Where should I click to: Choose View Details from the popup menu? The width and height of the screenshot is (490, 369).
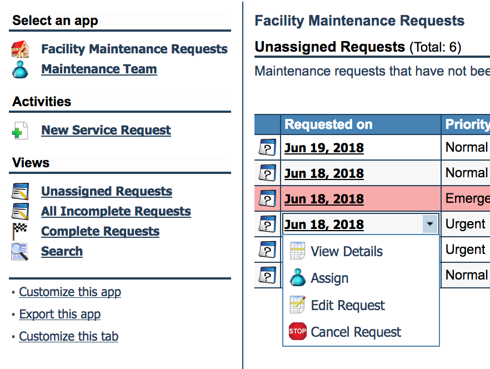tap(347, 252)
